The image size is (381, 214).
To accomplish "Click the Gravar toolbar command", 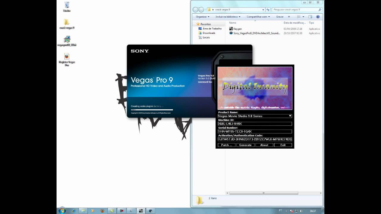I will pos(280,17).
